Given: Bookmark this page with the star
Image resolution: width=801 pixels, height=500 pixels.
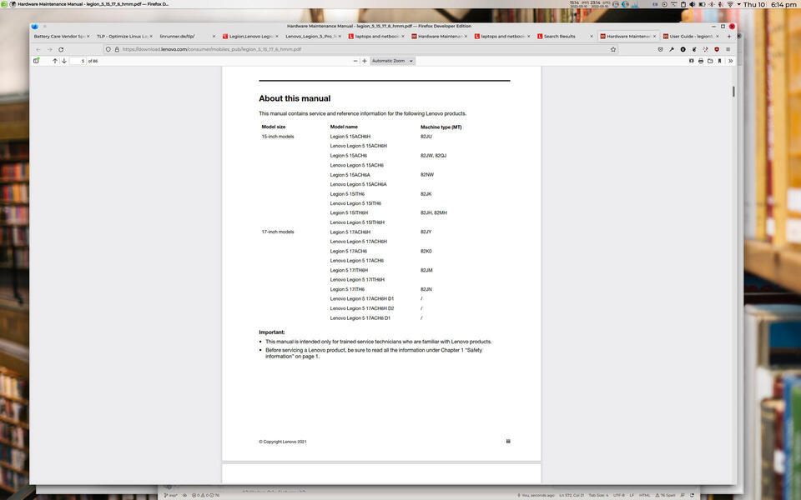Looking at the screenshot, I should click(613, 49).
